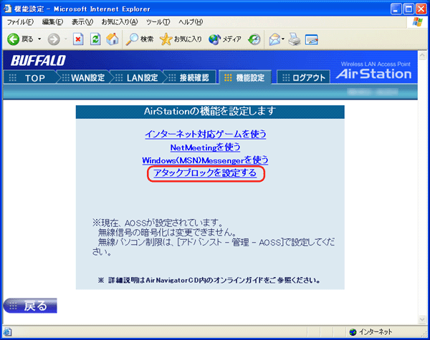Click the AirStation logo text
This screenshot has width=430, height=340.
point(374,74)
